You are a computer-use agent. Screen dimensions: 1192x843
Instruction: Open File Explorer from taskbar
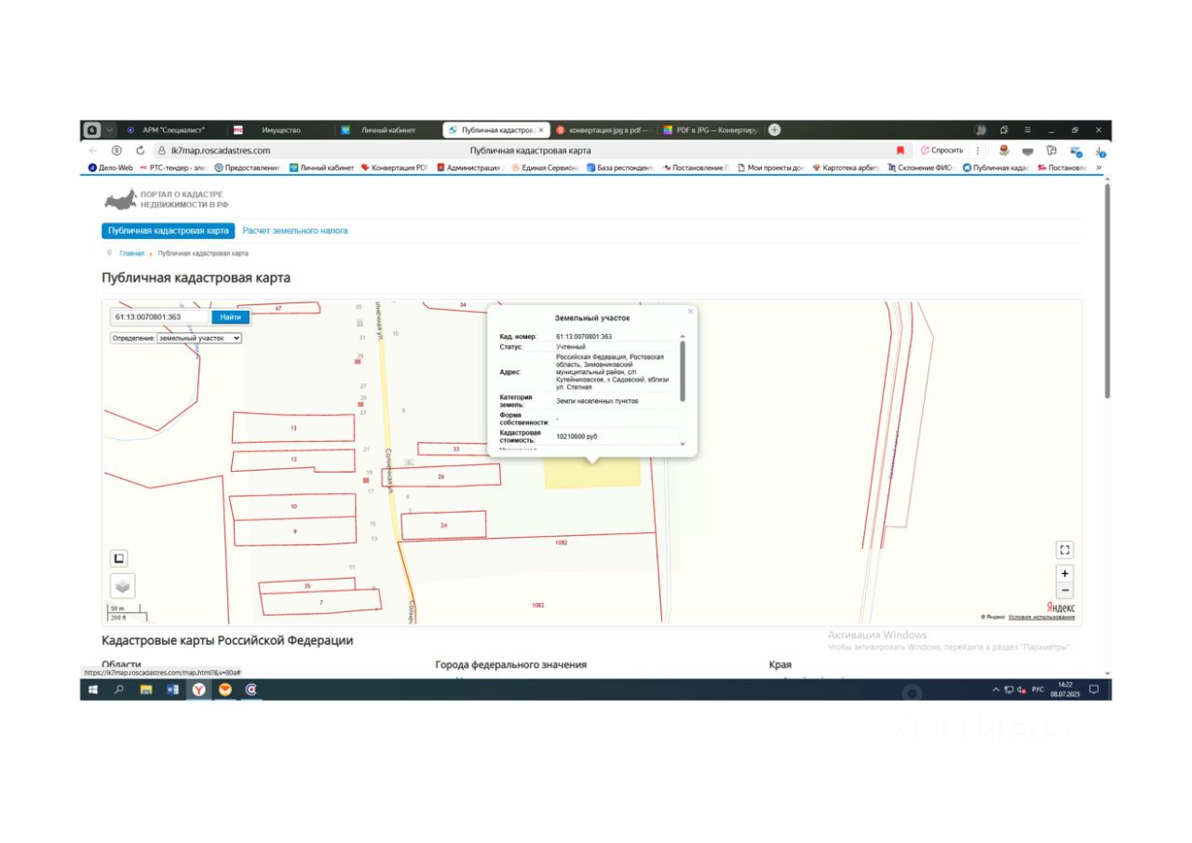point(146,689)
